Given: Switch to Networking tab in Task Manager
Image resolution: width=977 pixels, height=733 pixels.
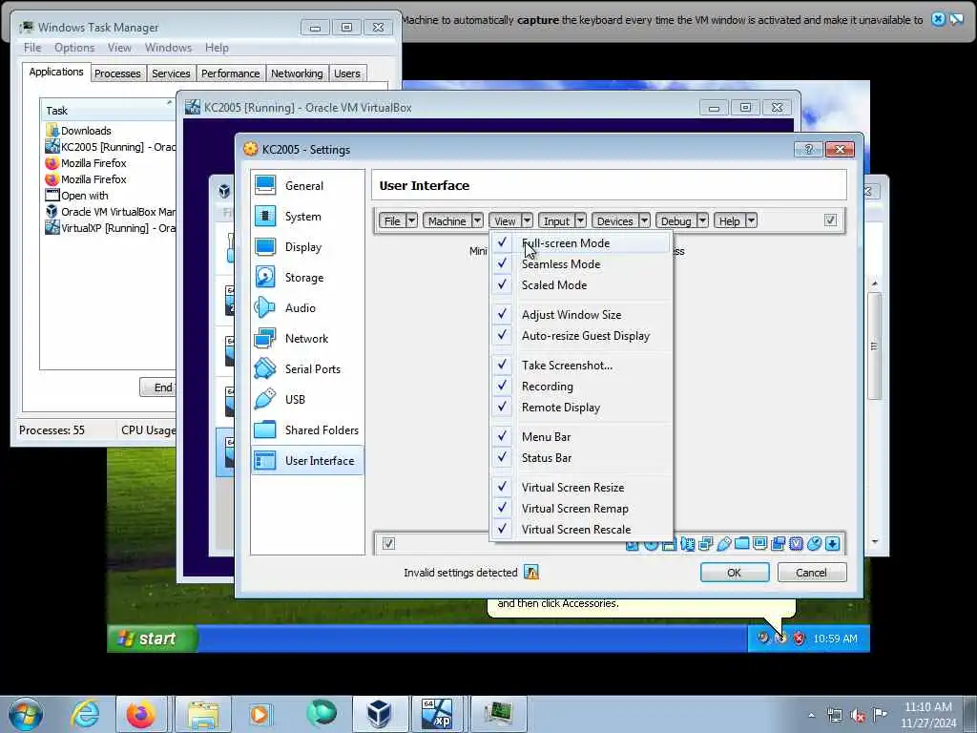Looking at the screenshot, I should (x=297, y=73).
